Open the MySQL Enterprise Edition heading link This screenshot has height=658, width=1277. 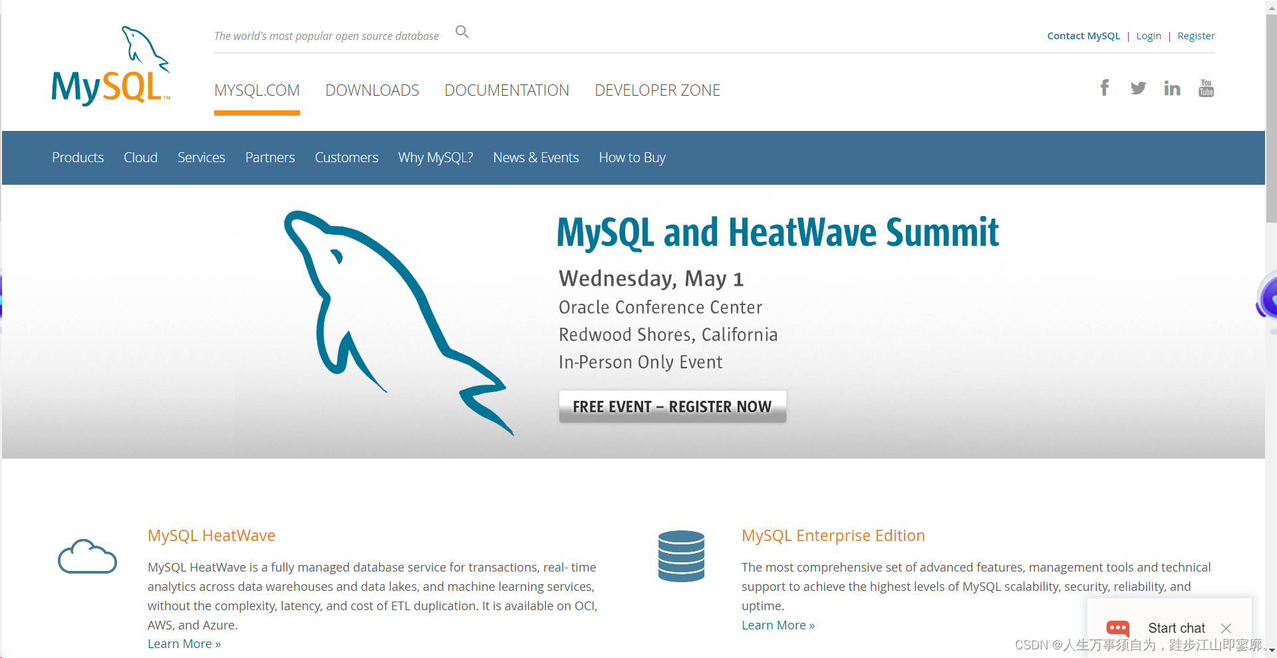[x=833, y=536]
